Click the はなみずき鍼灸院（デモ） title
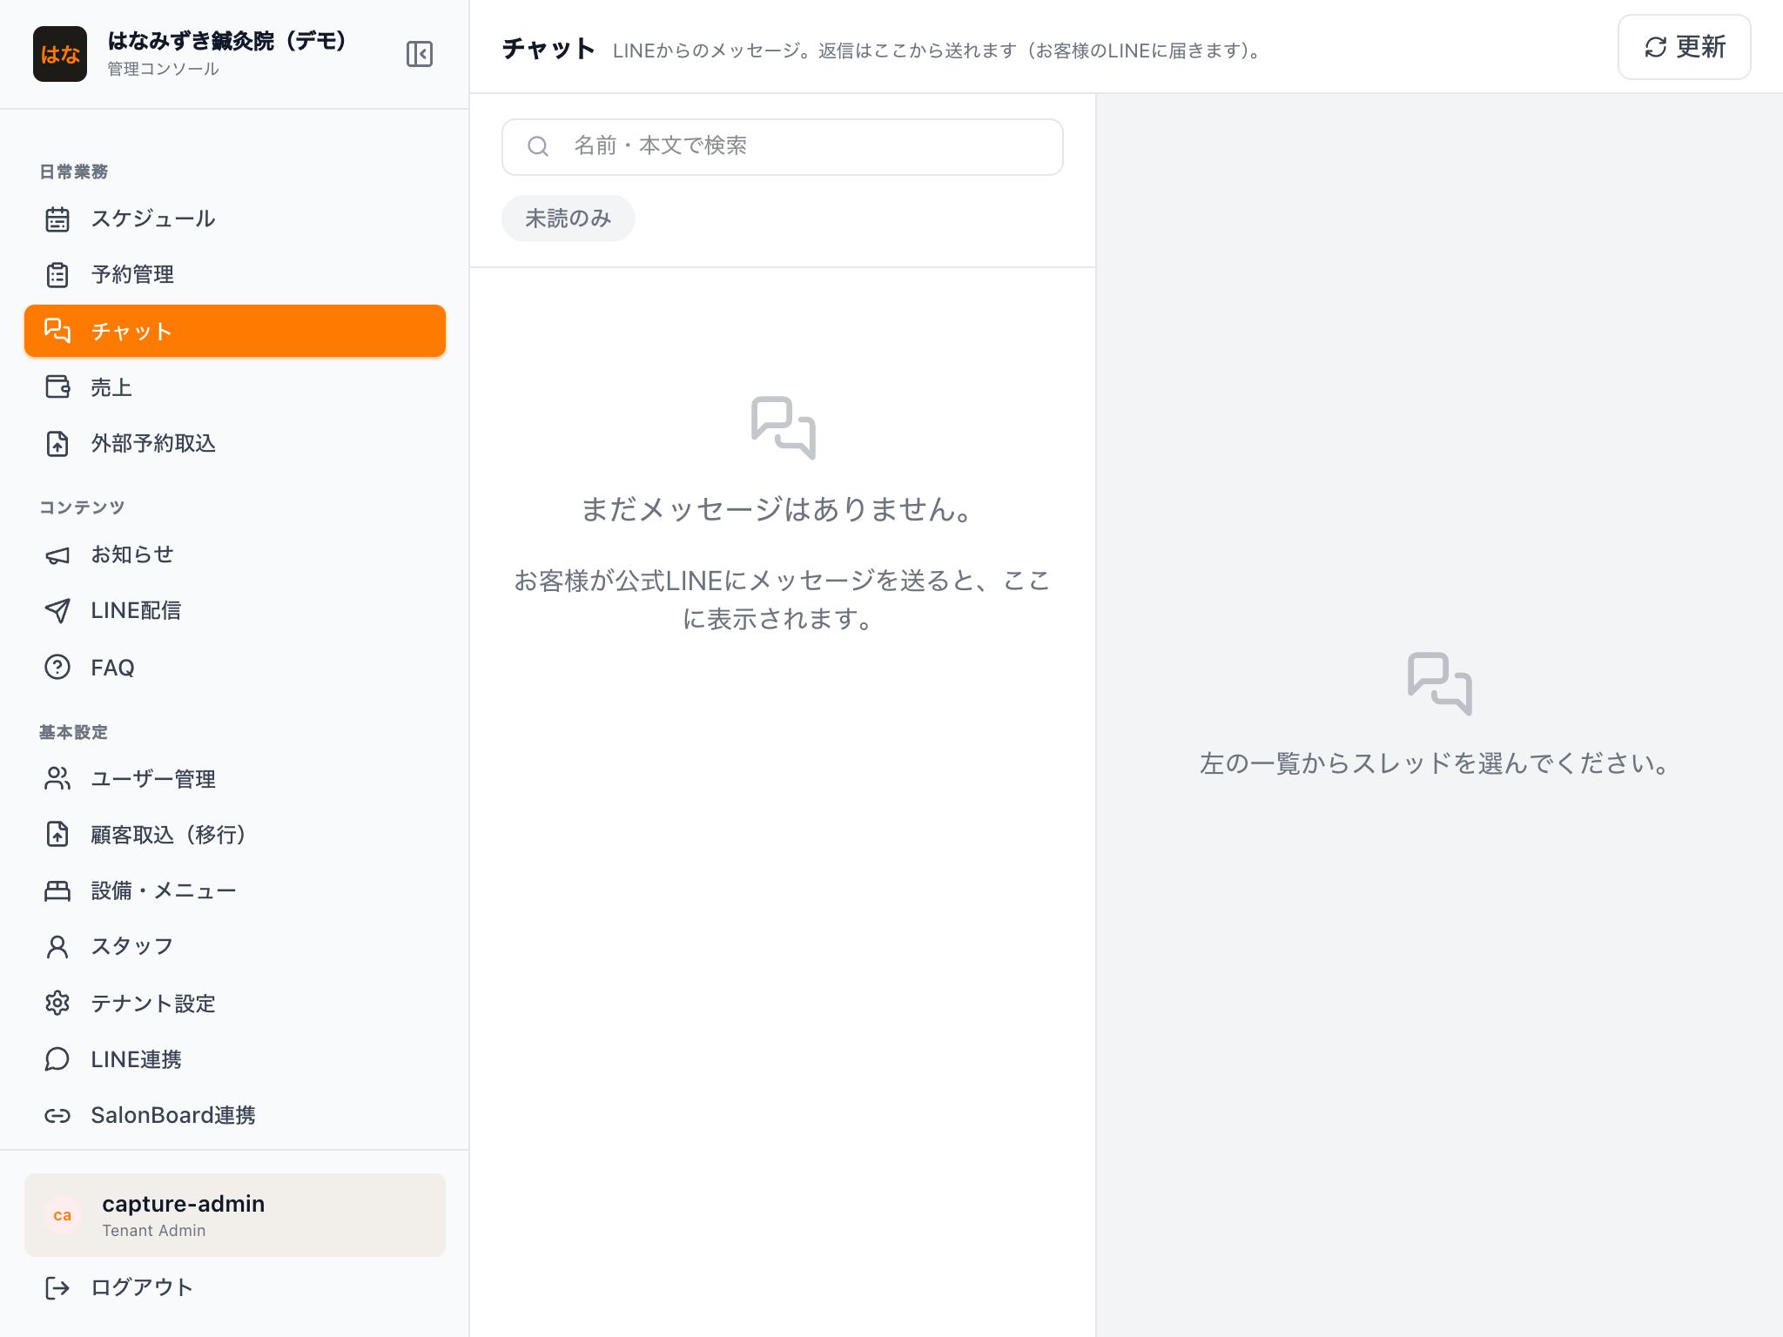The width and height of the screenshot is (1783, 1337). pyautogui.click(x=228, y=41)
